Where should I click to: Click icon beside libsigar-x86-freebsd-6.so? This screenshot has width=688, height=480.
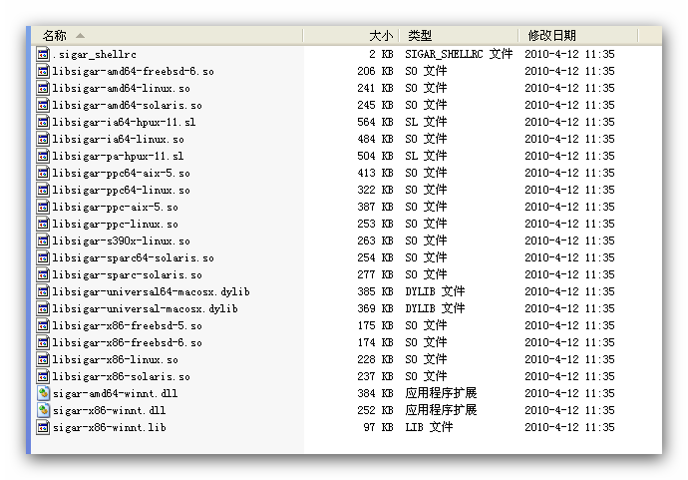pos(43,342)
